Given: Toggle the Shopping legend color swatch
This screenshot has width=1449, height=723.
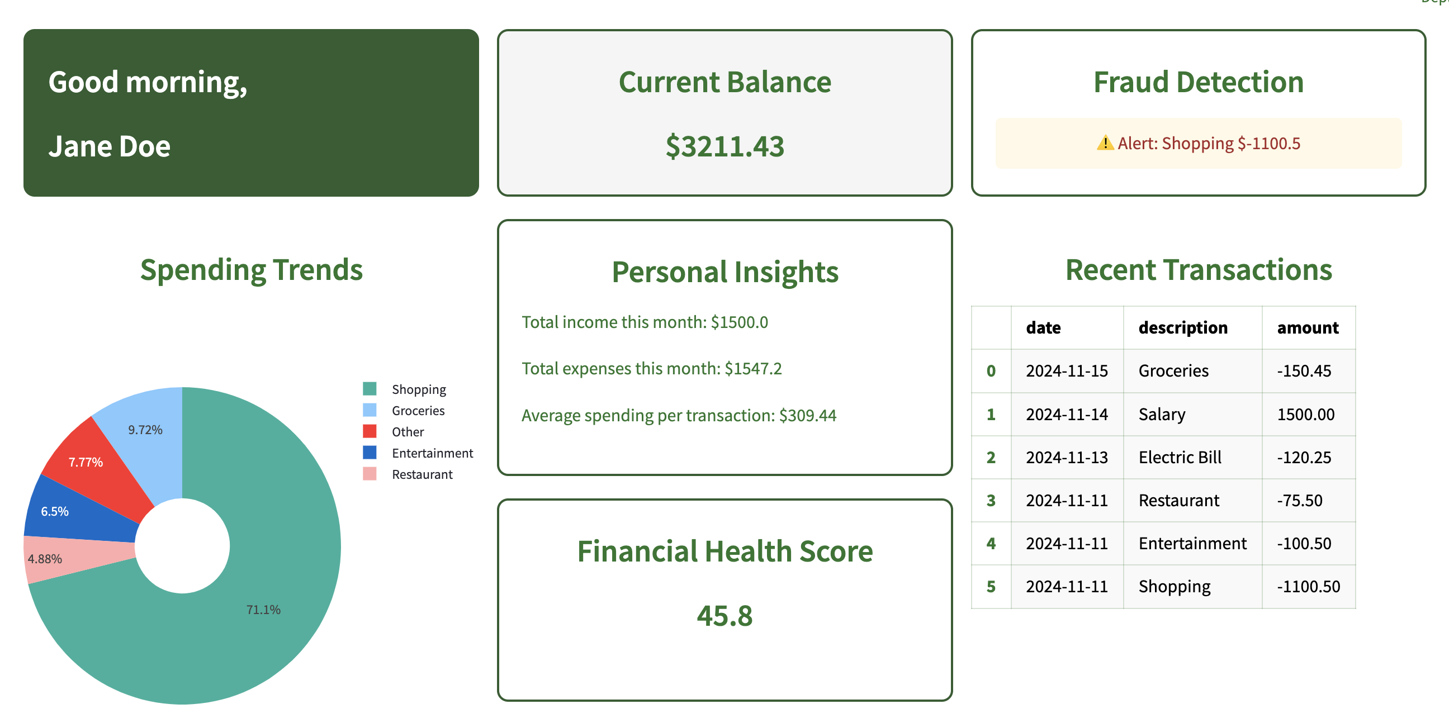Looking at the screenshot, I should pyautogui.click(x=370, y=389).
